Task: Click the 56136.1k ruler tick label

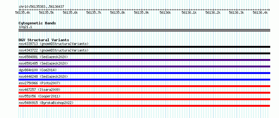Action: [x=189, y=12]
